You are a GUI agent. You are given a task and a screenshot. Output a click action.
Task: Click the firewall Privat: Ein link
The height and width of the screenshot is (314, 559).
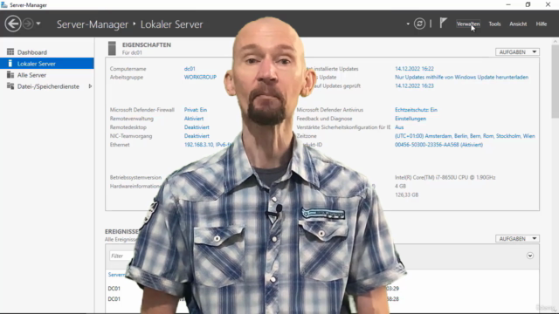(x=196, y=110)
